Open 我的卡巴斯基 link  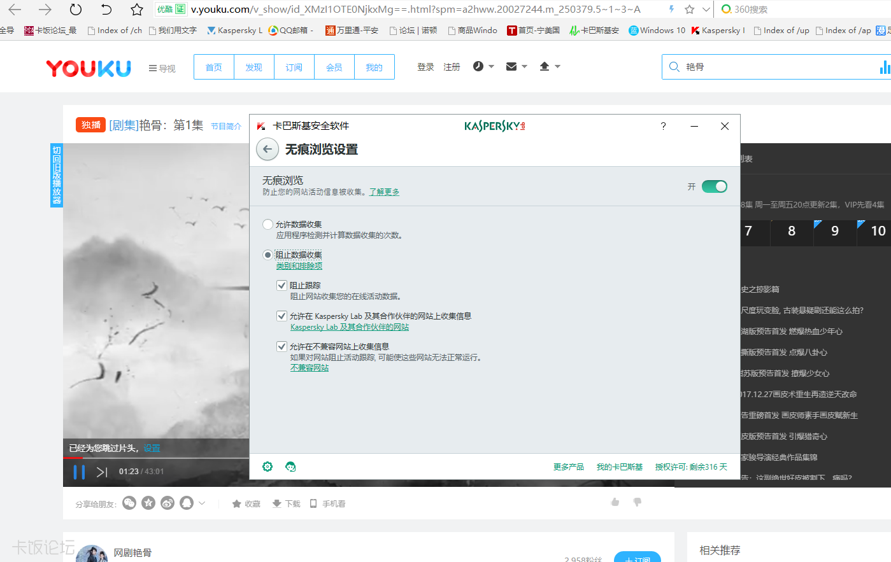click(620, 467)
